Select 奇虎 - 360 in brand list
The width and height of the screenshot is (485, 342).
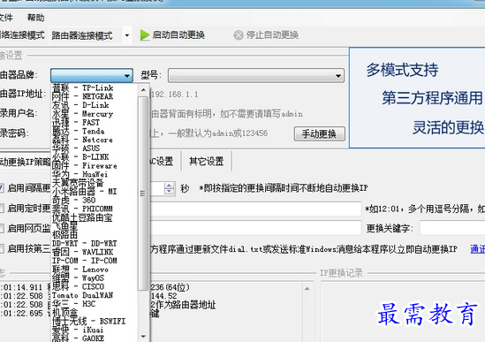94,201
